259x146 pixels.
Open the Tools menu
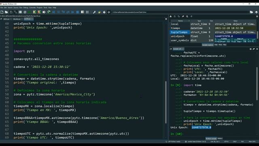pyautogui.click(x=45, y=8)
